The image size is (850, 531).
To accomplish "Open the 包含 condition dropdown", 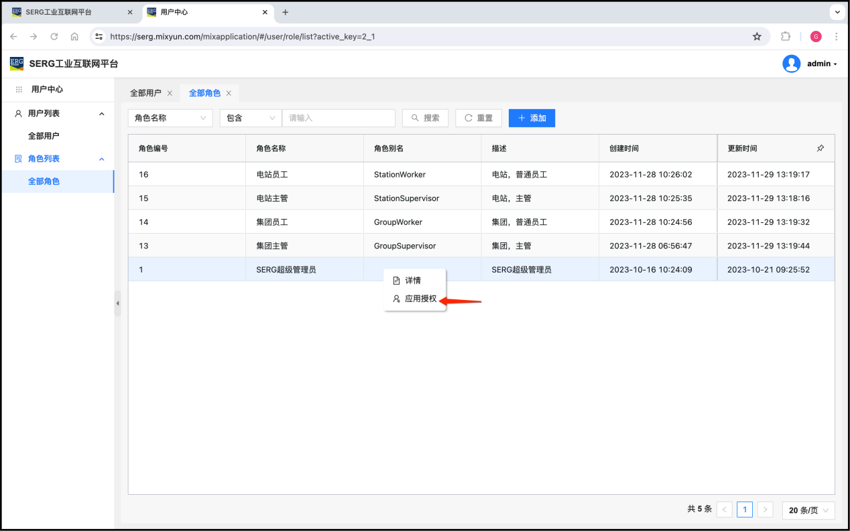I will pyautogui.click(x=251, y=118).
